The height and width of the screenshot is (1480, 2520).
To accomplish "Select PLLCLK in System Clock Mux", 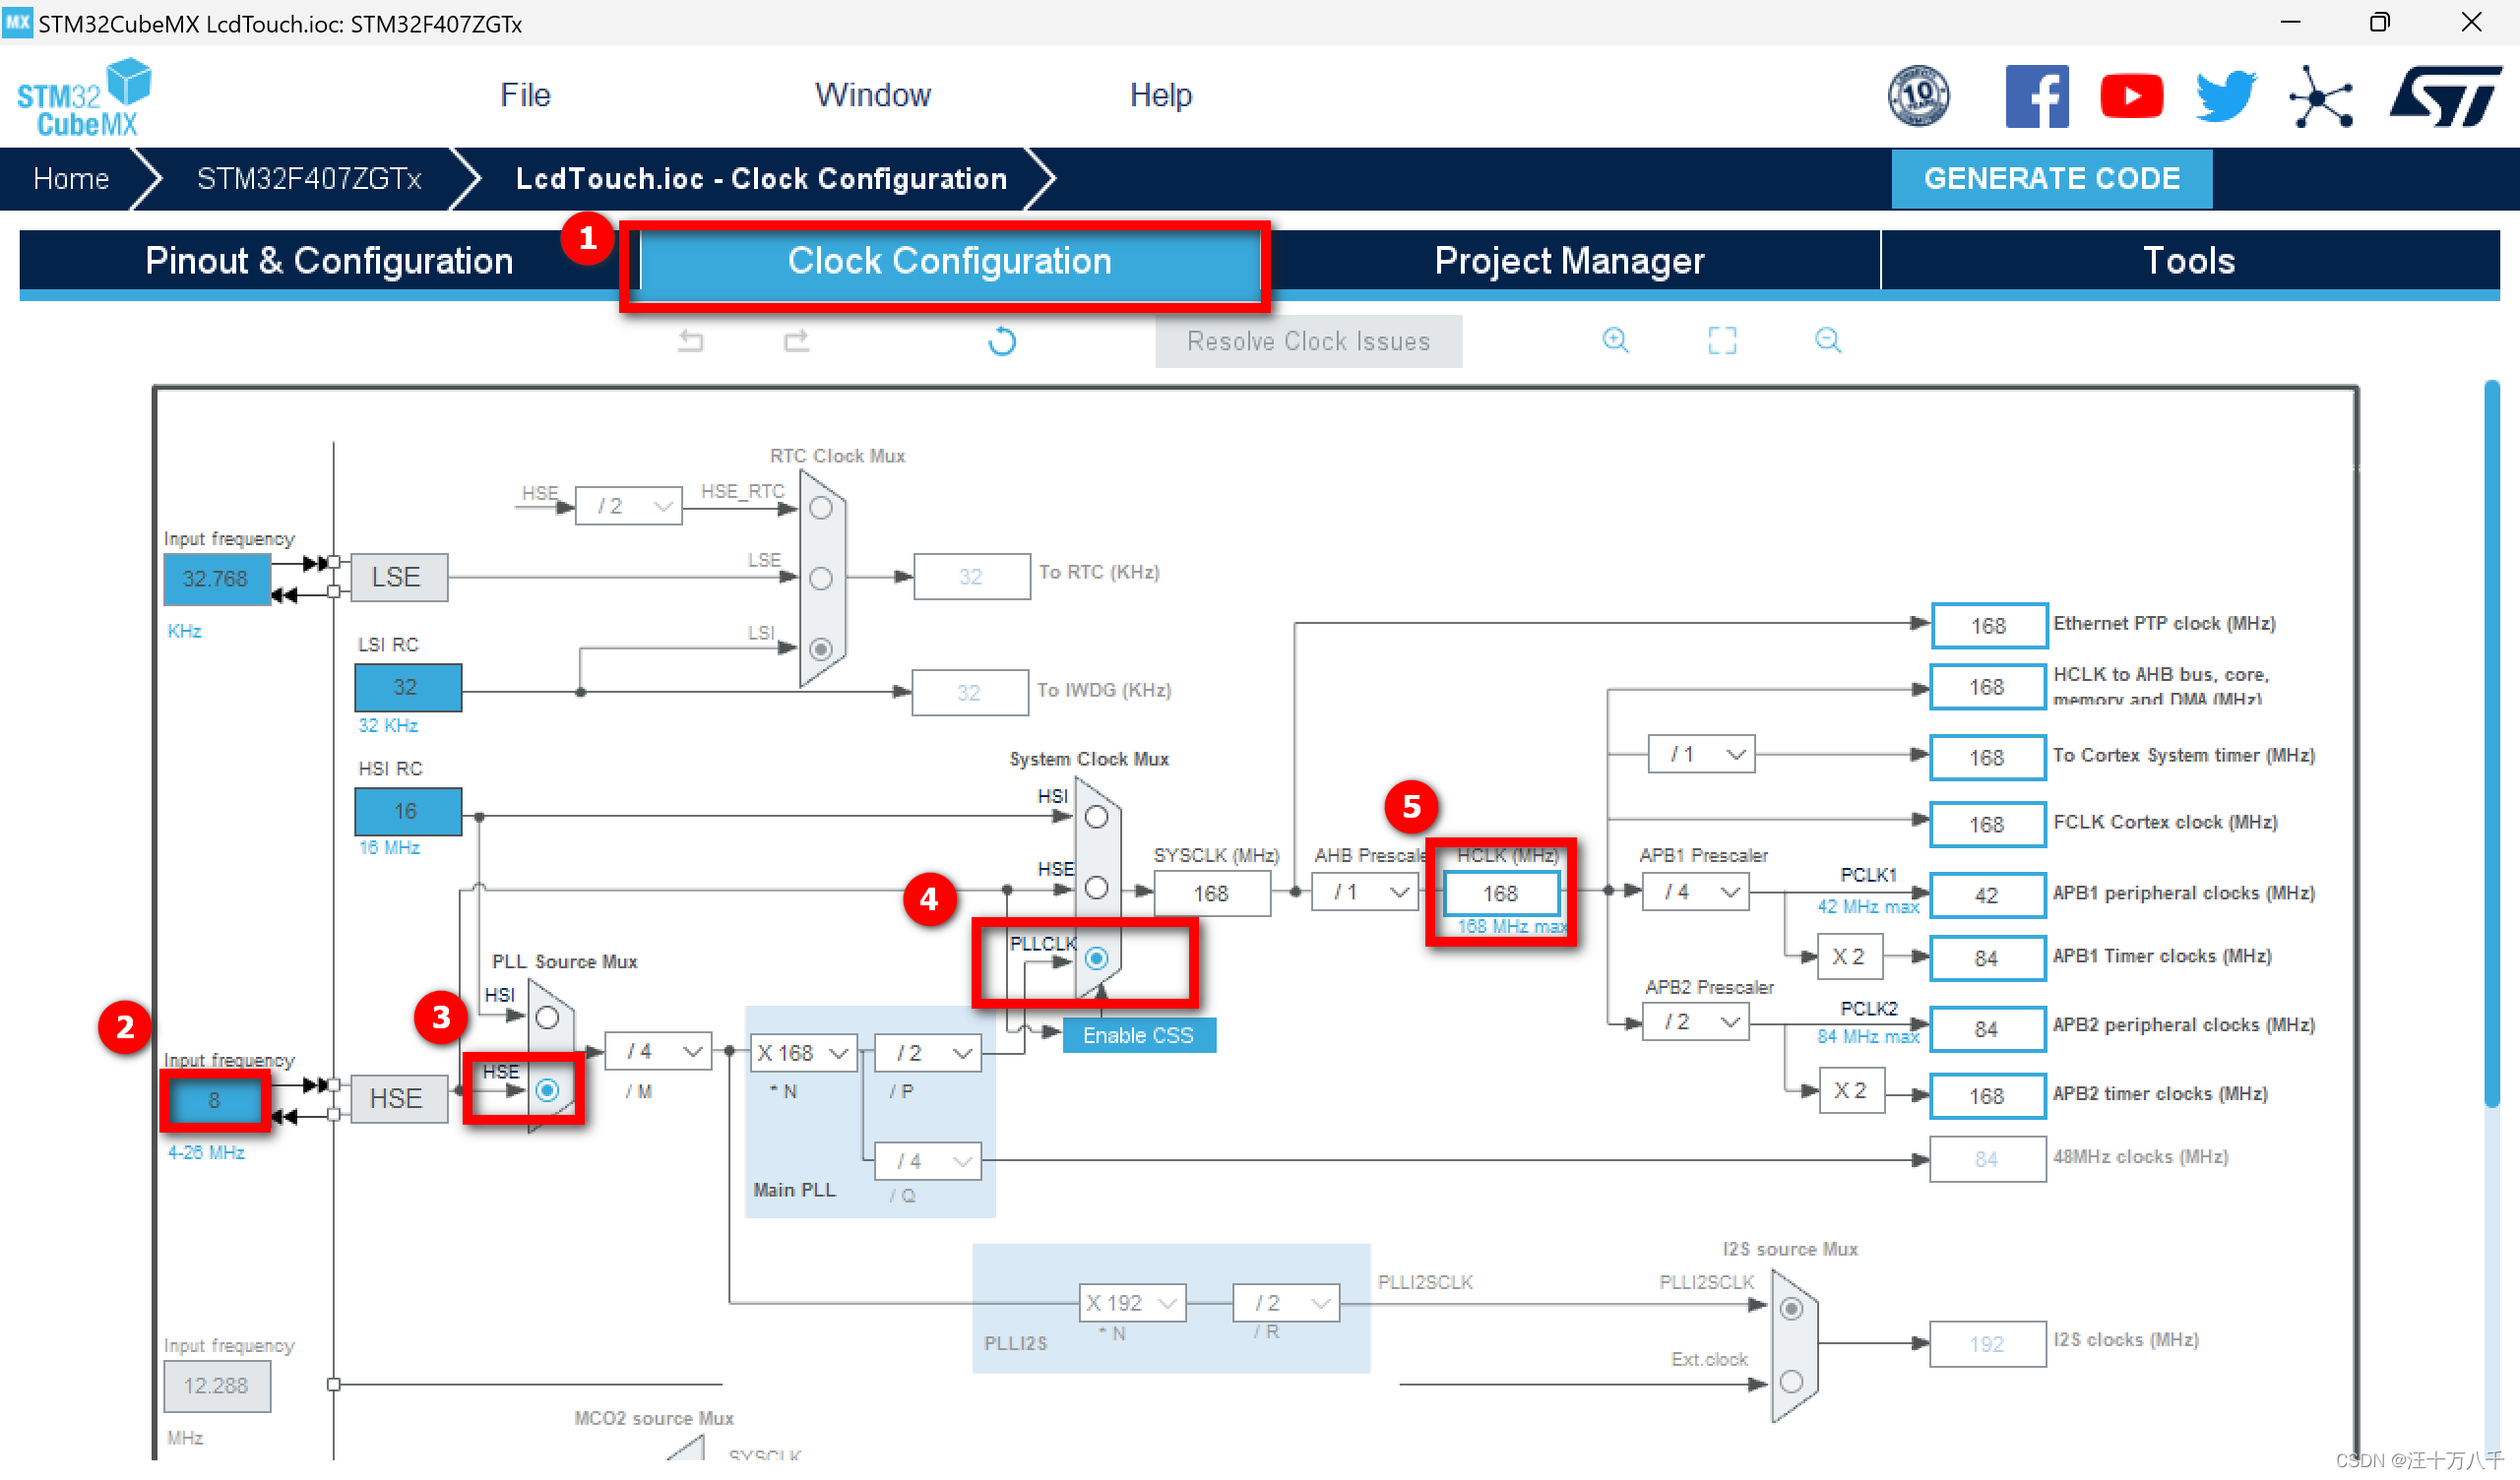I will click(x=1097, y=958).
